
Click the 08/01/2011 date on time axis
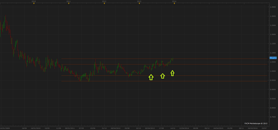click(x=70, y=128)
